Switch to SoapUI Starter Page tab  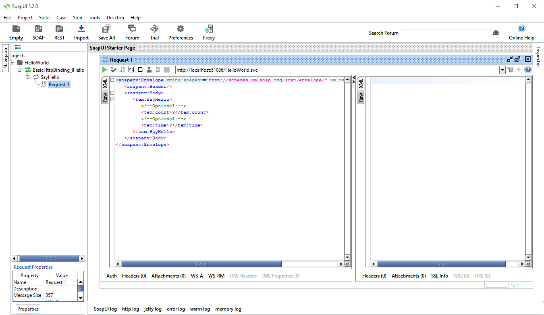click(112, 48)
